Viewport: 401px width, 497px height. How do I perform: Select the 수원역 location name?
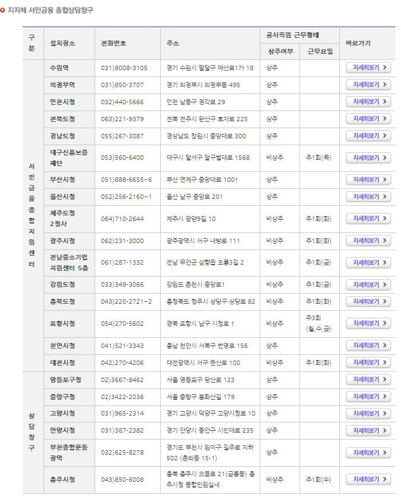[x=59, y=68]
